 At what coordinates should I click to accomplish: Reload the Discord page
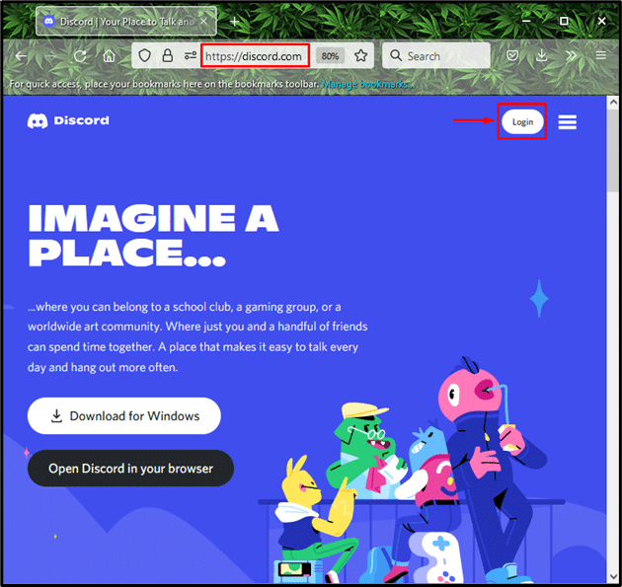(x=80, y=56)
